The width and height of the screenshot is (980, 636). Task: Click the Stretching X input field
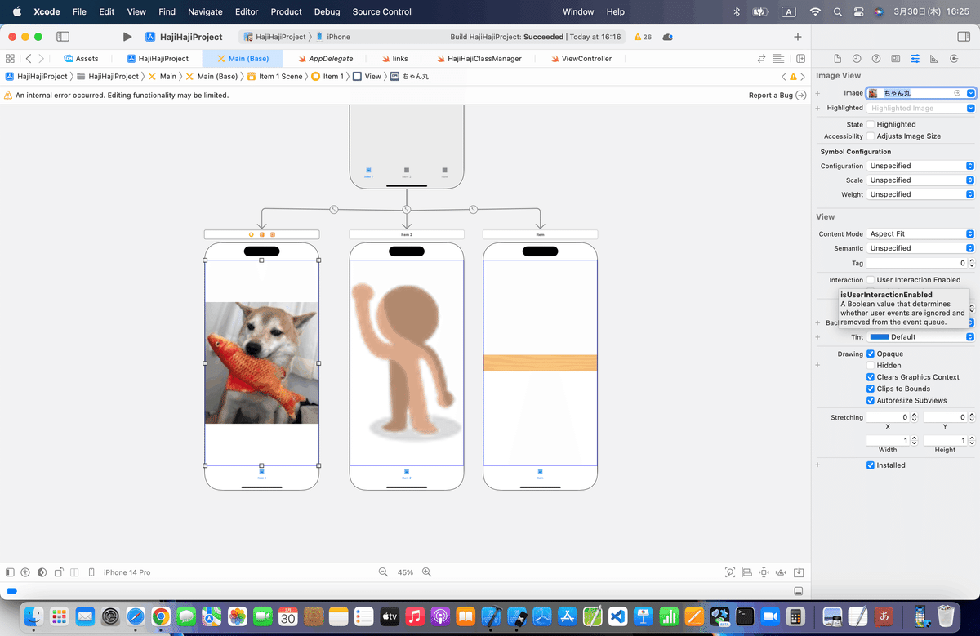pyautogui.click(x=887, y=417)
